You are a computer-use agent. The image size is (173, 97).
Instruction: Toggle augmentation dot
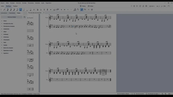[x=31, y=10]
